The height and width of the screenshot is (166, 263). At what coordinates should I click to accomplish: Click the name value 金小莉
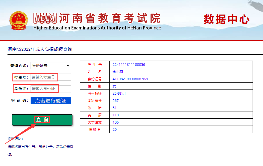[x=118, y=72]
